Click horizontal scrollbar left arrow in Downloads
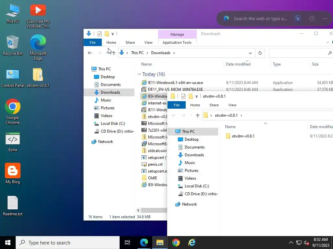This screenshot has width=333, height=249. (138, 210)
